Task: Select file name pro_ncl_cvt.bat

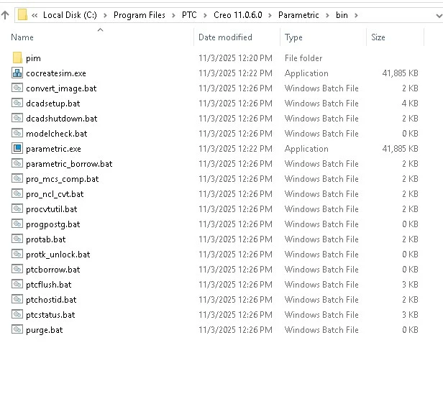Action: (55, 194)
